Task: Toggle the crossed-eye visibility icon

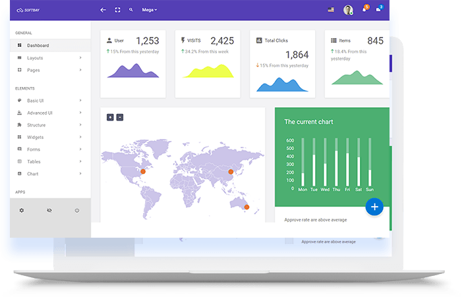Action: point(49,210)
